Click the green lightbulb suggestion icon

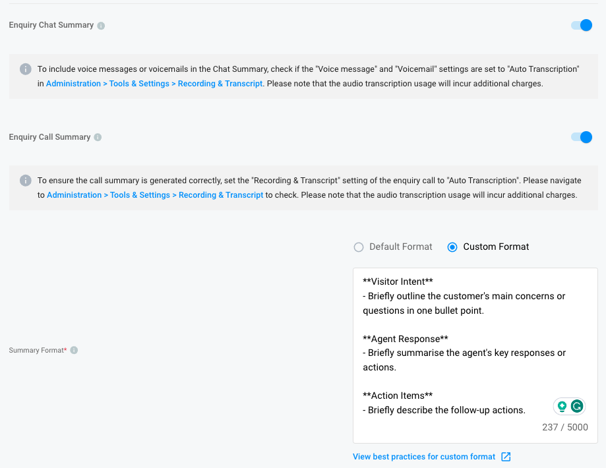coord(562,406)
